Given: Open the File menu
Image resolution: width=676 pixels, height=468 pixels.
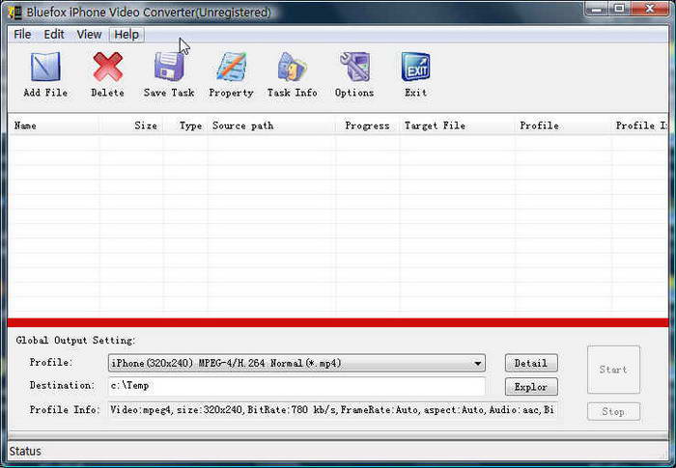Looking at the screenshot, I should 22,35.
